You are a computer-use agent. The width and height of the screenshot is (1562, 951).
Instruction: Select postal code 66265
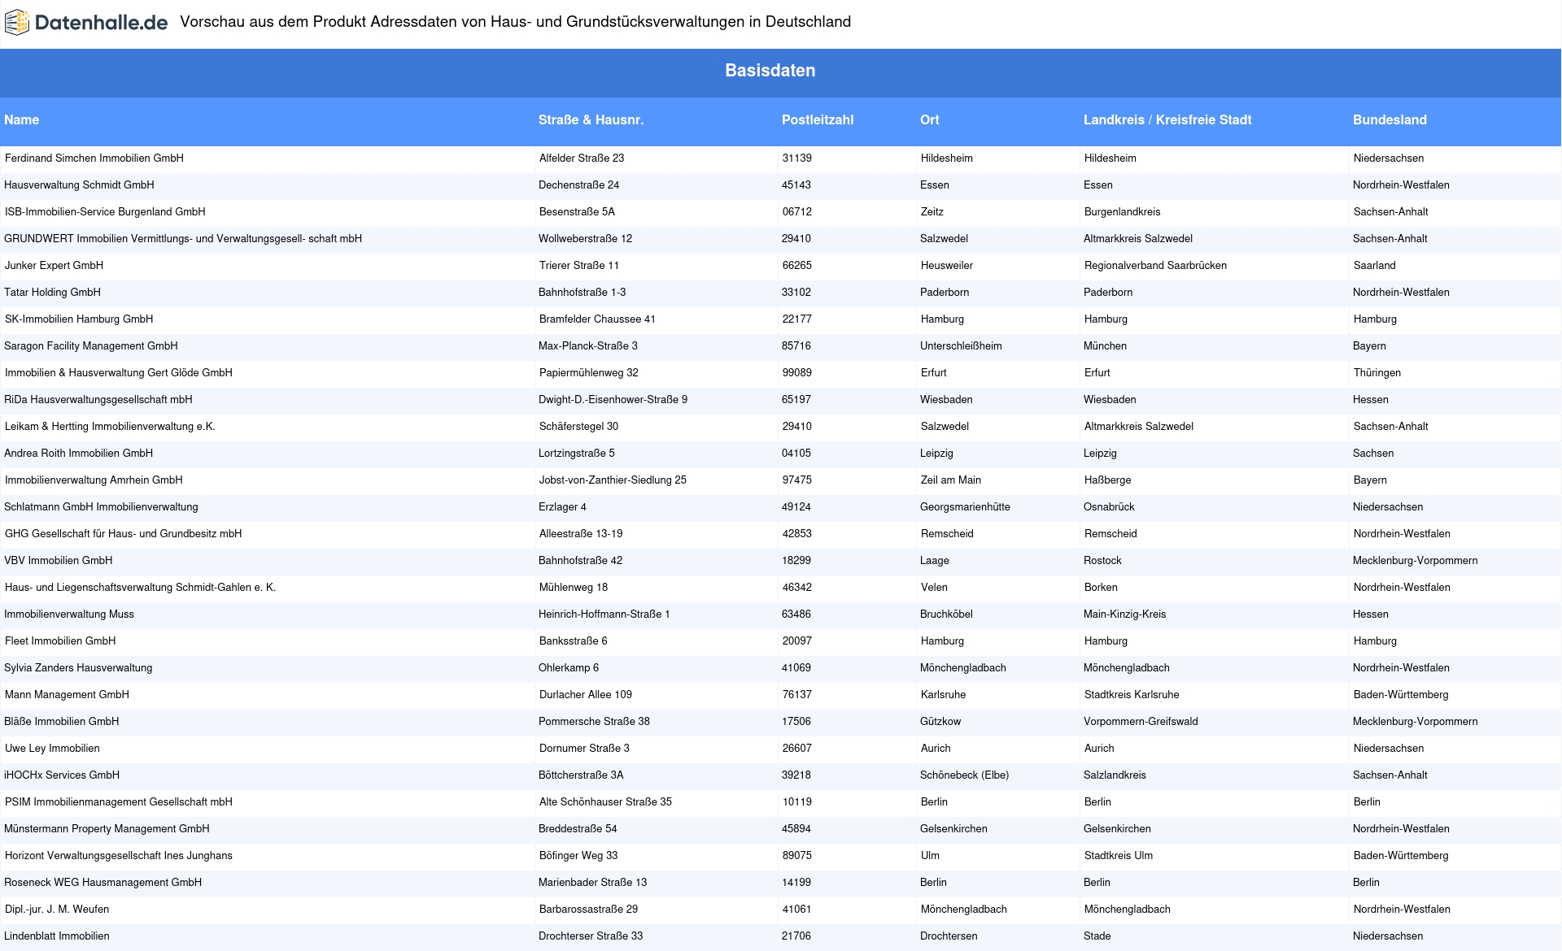pos(797,266)
